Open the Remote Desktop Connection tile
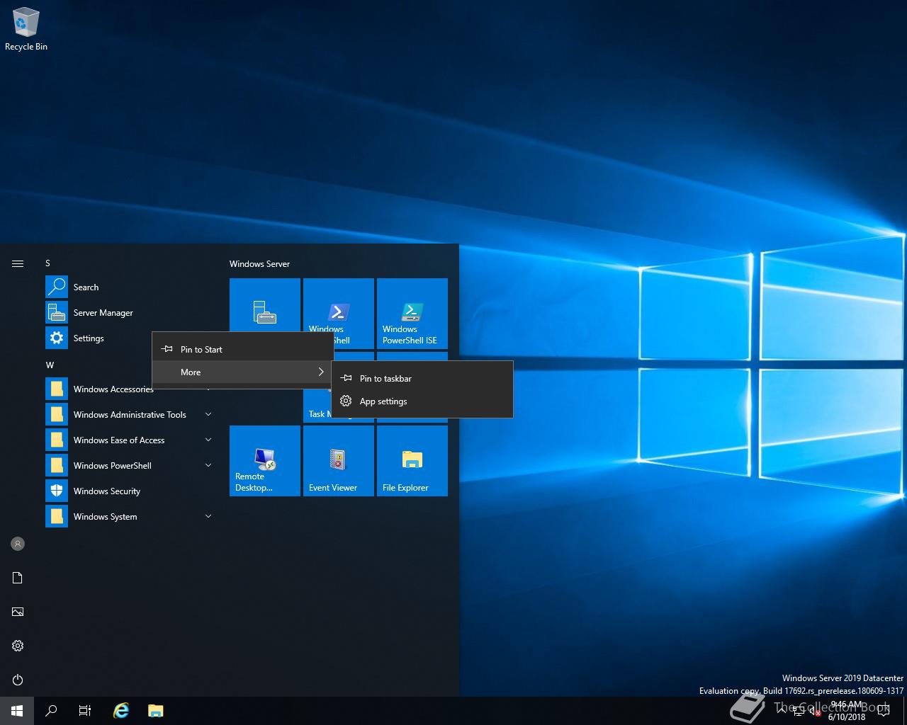 click(265, 461)
